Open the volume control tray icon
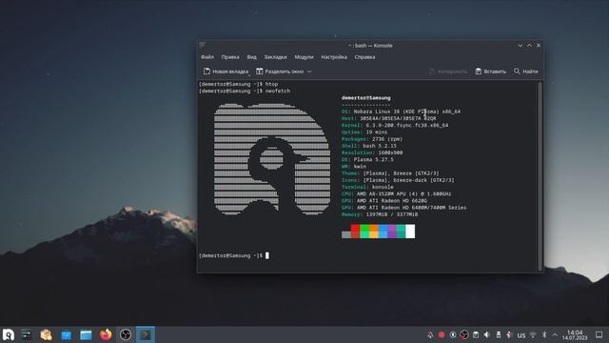609x343 pixels. point(487,334)
